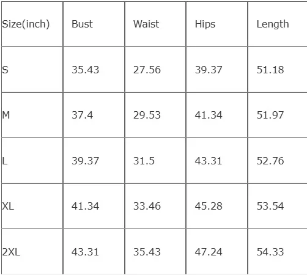This screenshot has width=307, height=275.
Task: Select the M length value 51.97
Action: tap(270, 115)
